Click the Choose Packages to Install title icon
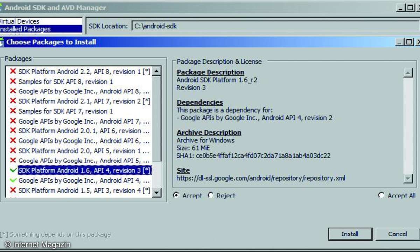 (x=2, y=42)
